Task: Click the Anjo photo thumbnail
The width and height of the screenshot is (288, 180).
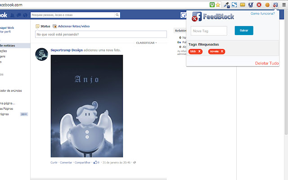Action: (87, 106)
